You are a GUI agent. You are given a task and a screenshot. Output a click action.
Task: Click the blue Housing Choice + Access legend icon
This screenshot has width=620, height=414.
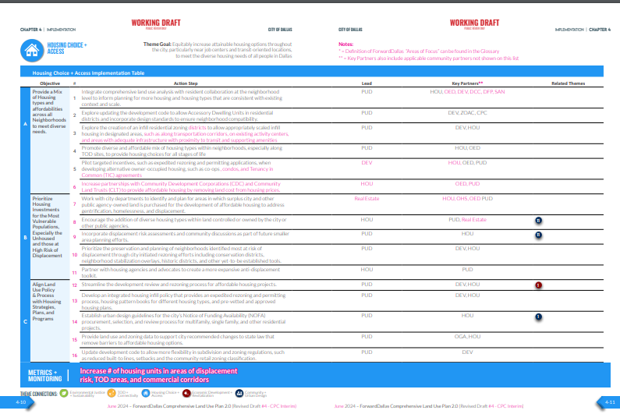click(x=146, y=394)
